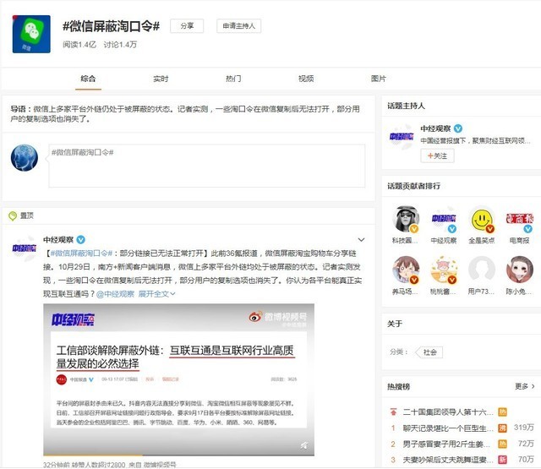Click the 热 badge on first hot search
Viewport: 541px width, 469px height.
pos(502,412)
